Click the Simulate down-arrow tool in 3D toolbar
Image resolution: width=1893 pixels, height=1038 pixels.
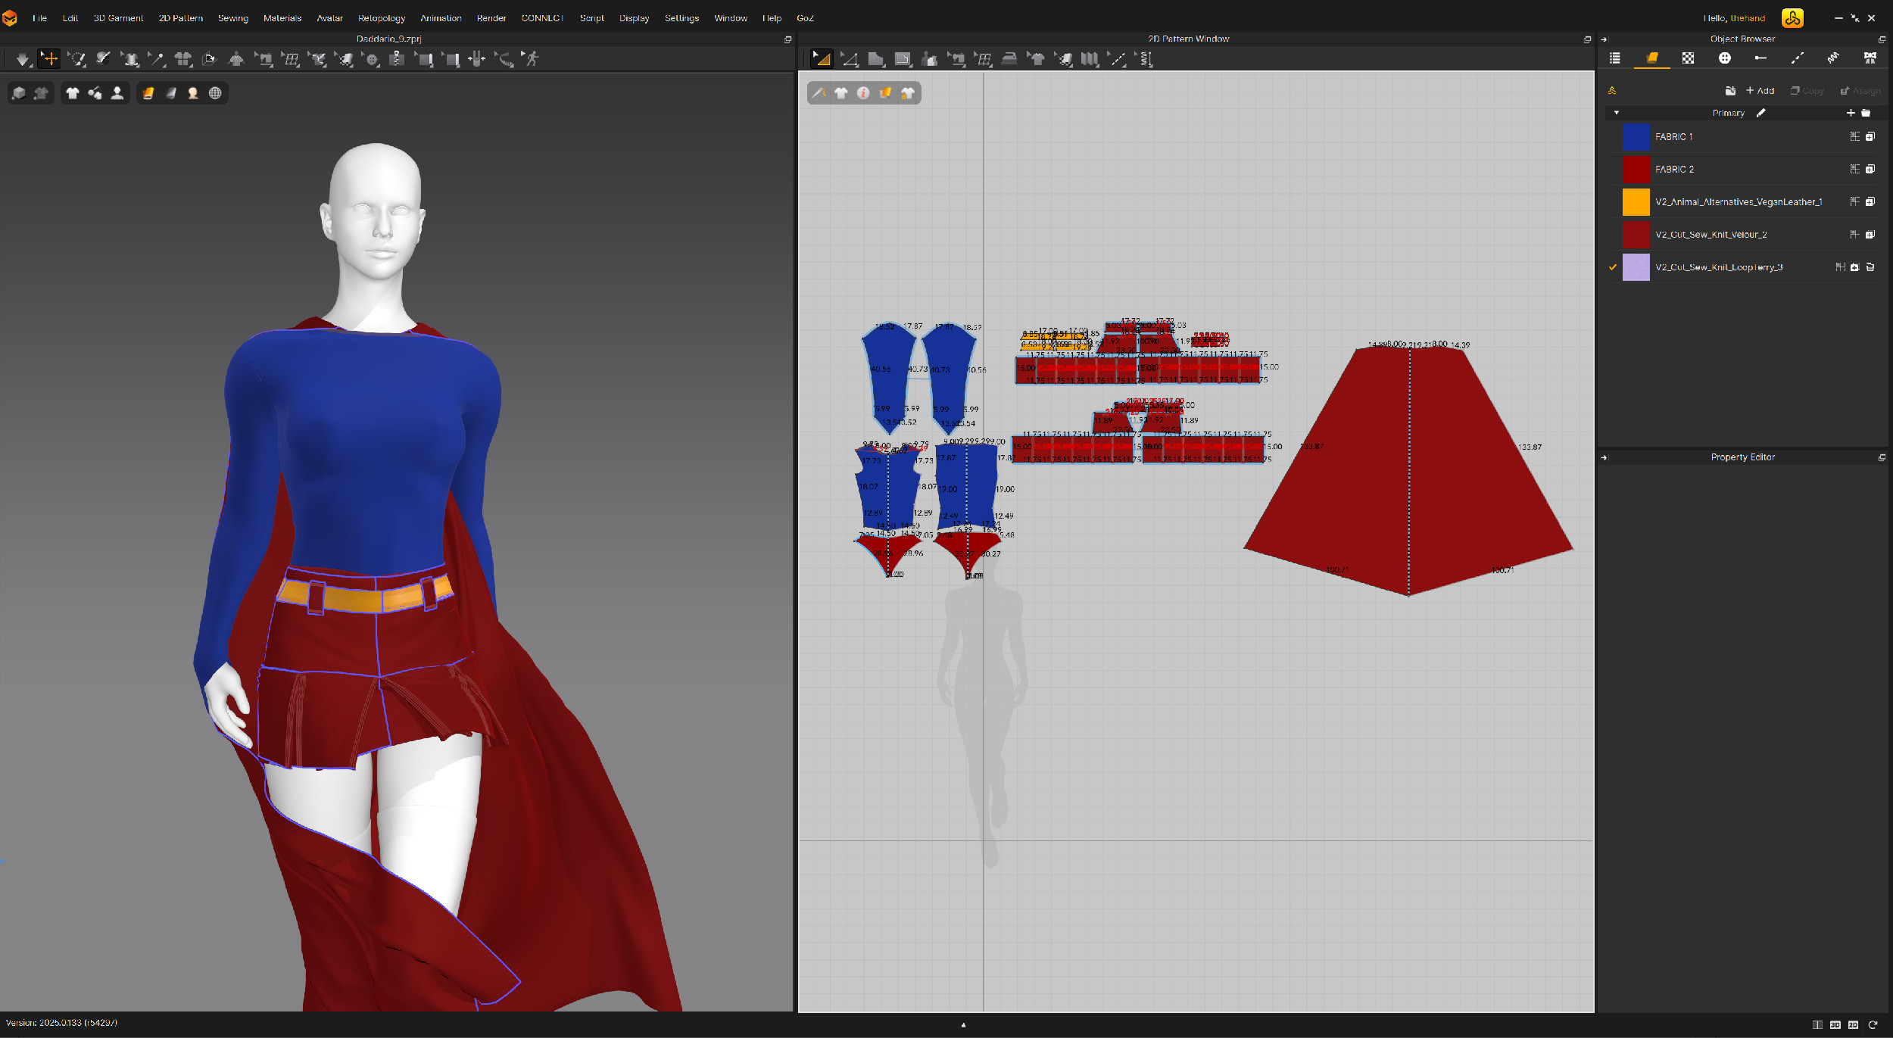(22, 59)
